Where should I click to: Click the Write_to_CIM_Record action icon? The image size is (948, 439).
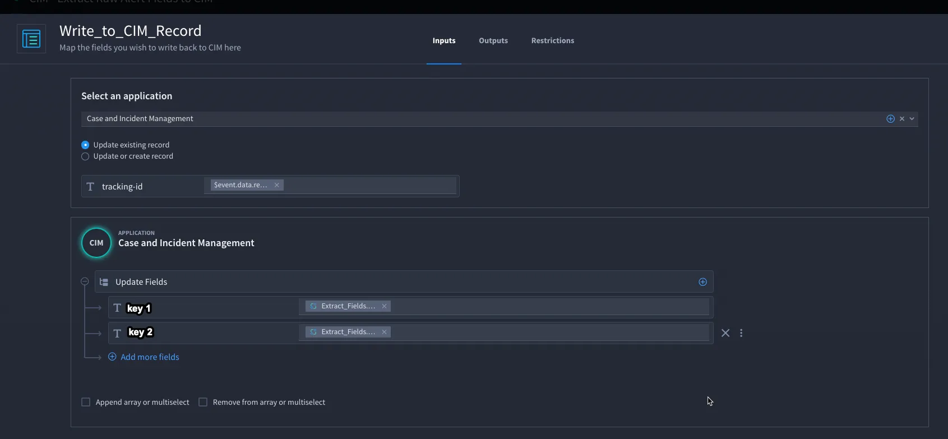[31, 39]
